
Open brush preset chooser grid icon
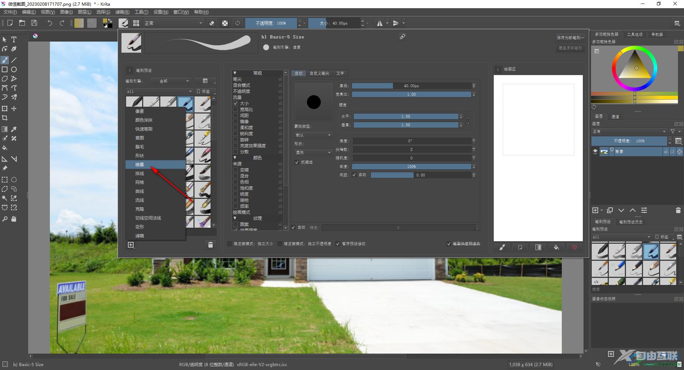(136, 23)
